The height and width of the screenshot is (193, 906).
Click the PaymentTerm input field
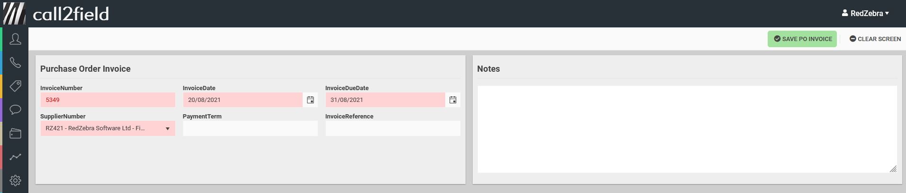pos(250,128)
